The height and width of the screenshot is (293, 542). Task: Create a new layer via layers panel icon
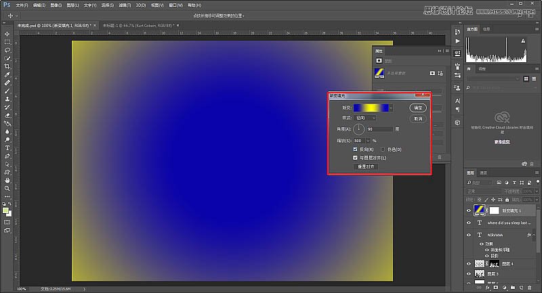[x=521, y=288]
